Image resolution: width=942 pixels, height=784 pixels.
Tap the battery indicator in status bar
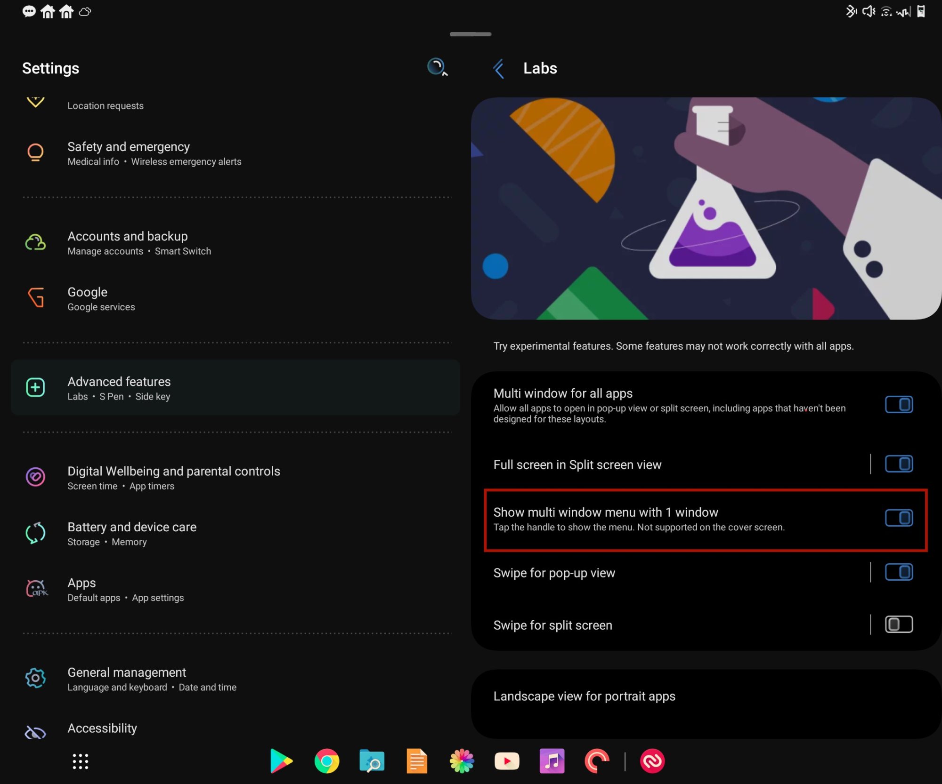click(x=921, y=11)
